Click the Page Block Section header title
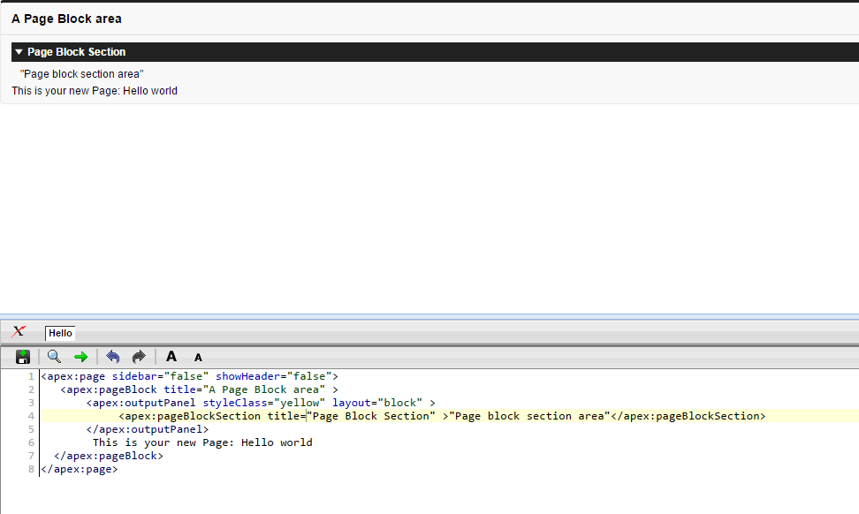859x514 pixels. 76,52
